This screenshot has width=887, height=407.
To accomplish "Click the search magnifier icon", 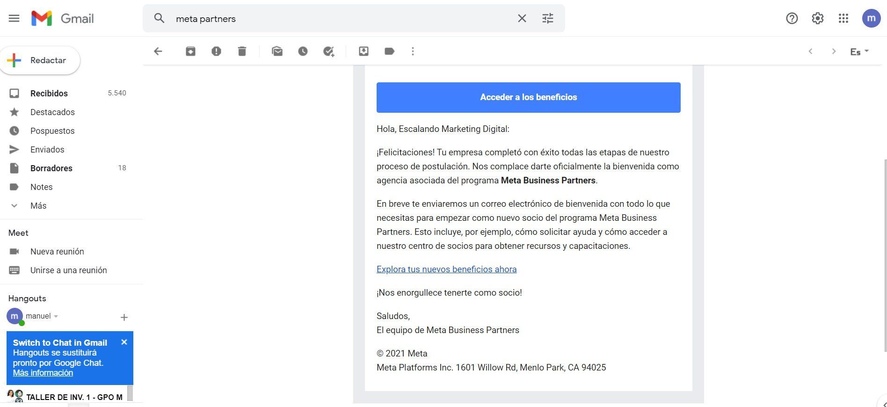I will pyautogui.click(x=160, y=19).
